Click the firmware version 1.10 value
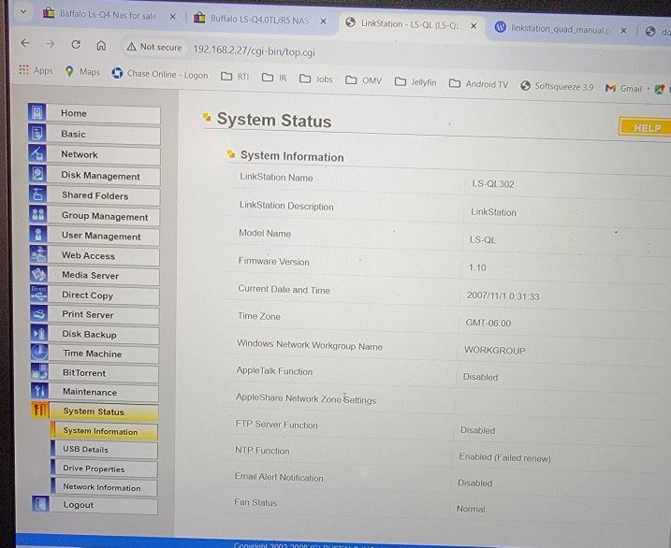Image resolution: width=671 pixels, height=548 pixels. [477, 267]
